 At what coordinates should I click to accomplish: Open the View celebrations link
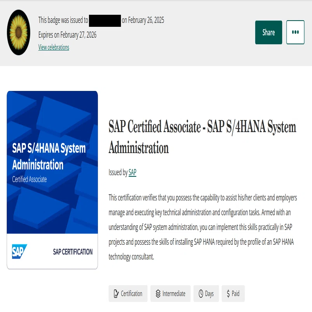tap(54, 47)
